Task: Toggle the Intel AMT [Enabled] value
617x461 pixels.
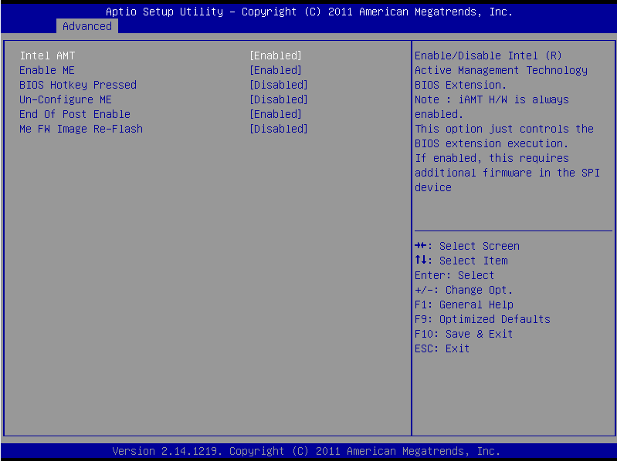Action: pyautogui.click(x=276, y=56)
